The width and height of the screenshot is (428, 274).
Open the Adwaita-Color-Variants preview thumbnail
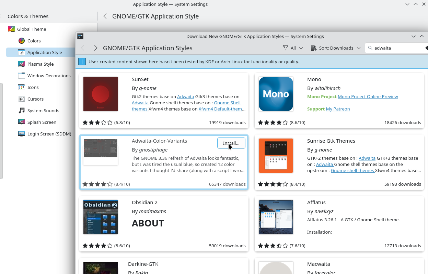(x=101, y=152)
